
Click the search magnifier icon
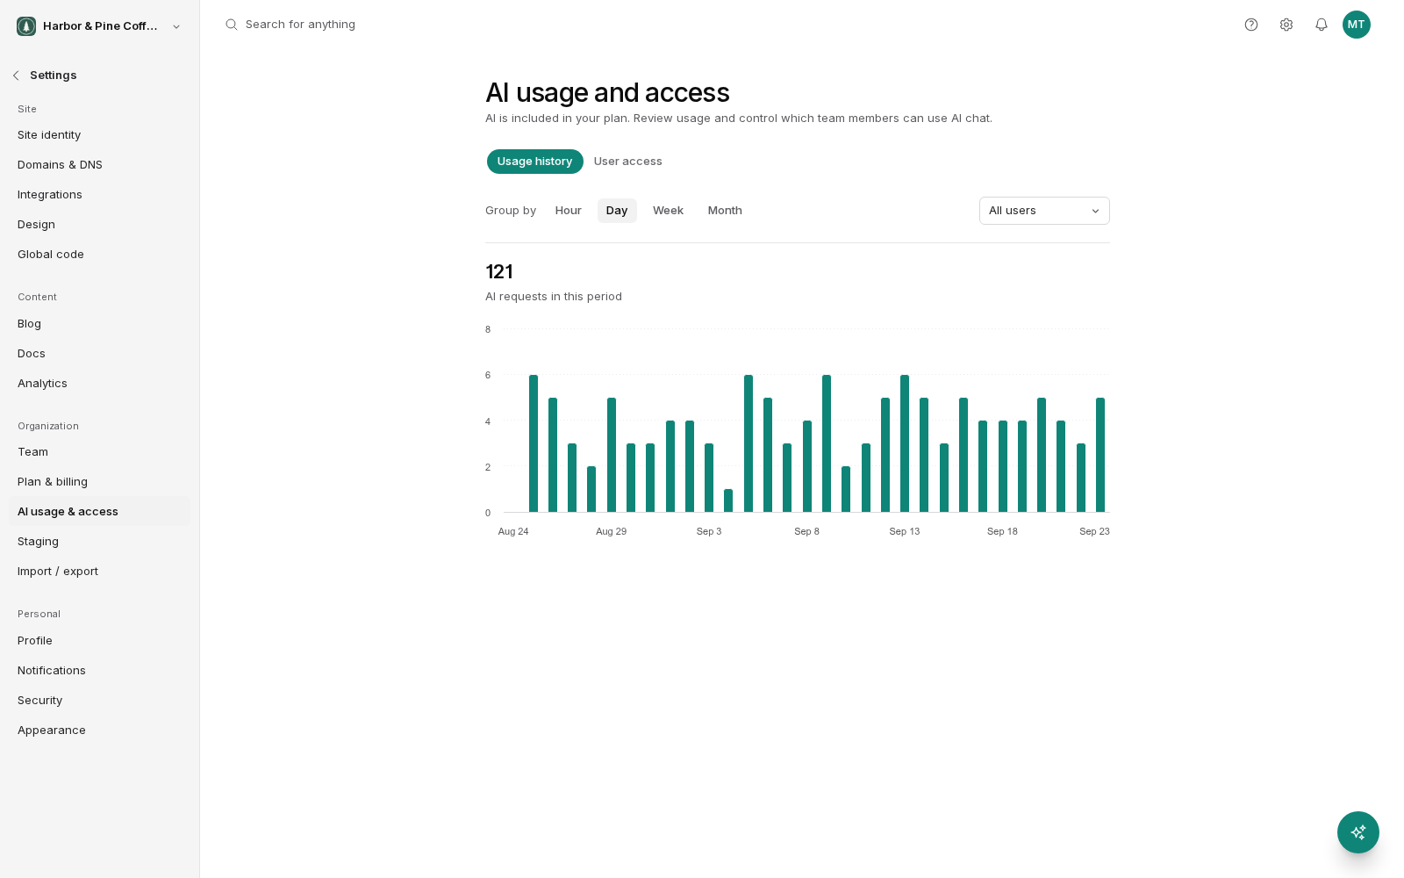coord(232,25)
